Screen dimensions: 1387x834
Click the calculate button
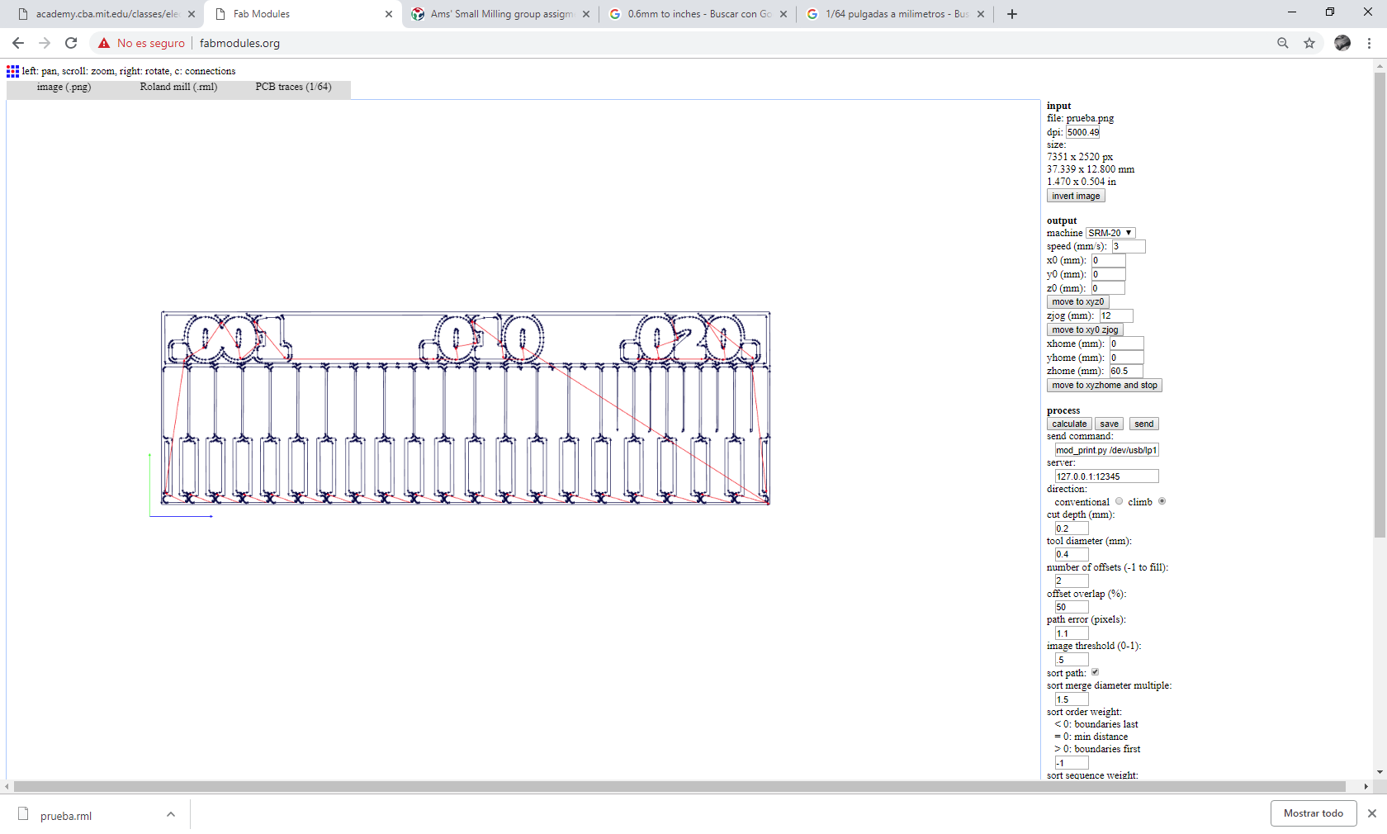click(1069, 424)
